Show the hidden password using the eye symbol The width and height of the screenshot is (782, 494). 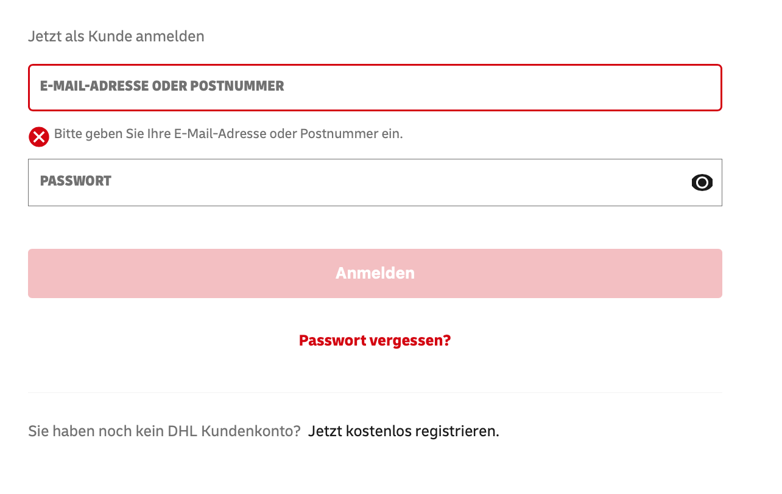[x=702, y=182]
